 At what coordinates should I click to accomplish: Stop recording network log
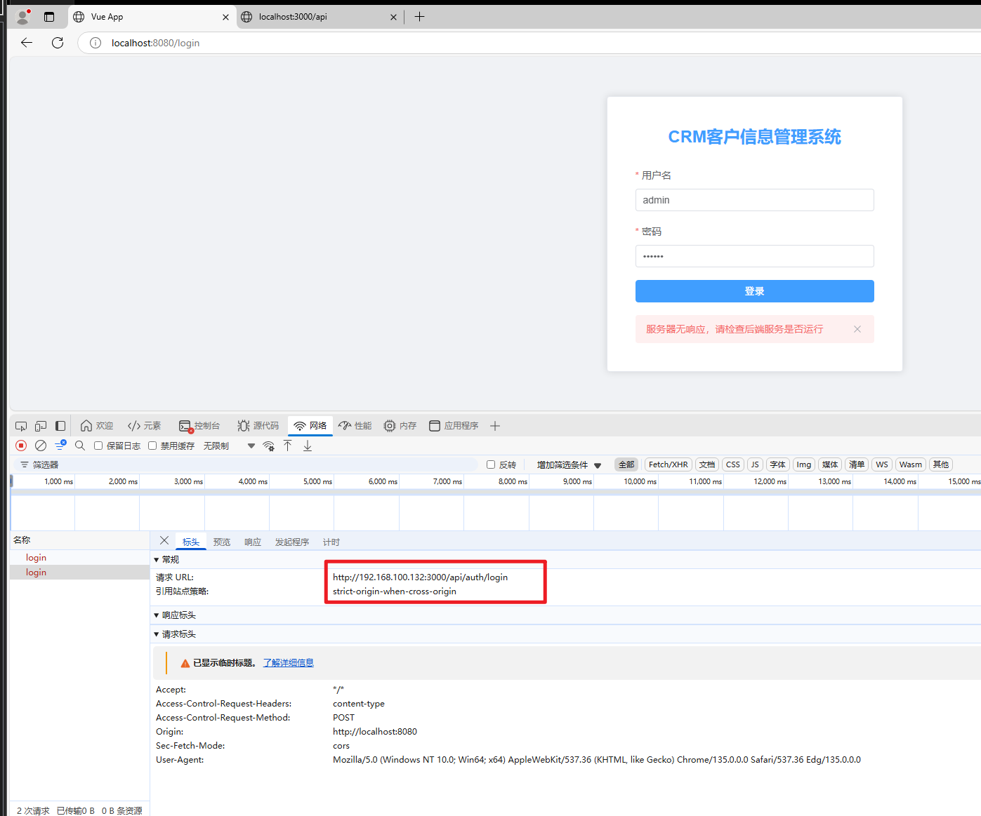point(21,446)
